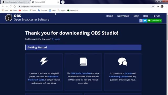Open the Community Discord link

point(119,77)
